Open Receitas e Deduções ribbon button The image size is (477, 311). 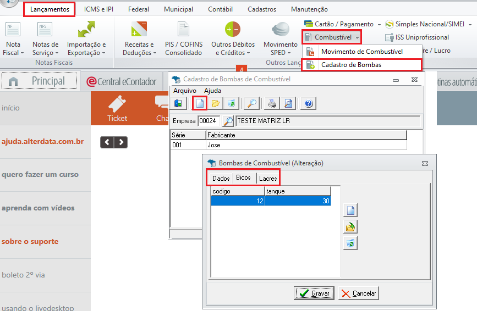(x=139, y=38)
